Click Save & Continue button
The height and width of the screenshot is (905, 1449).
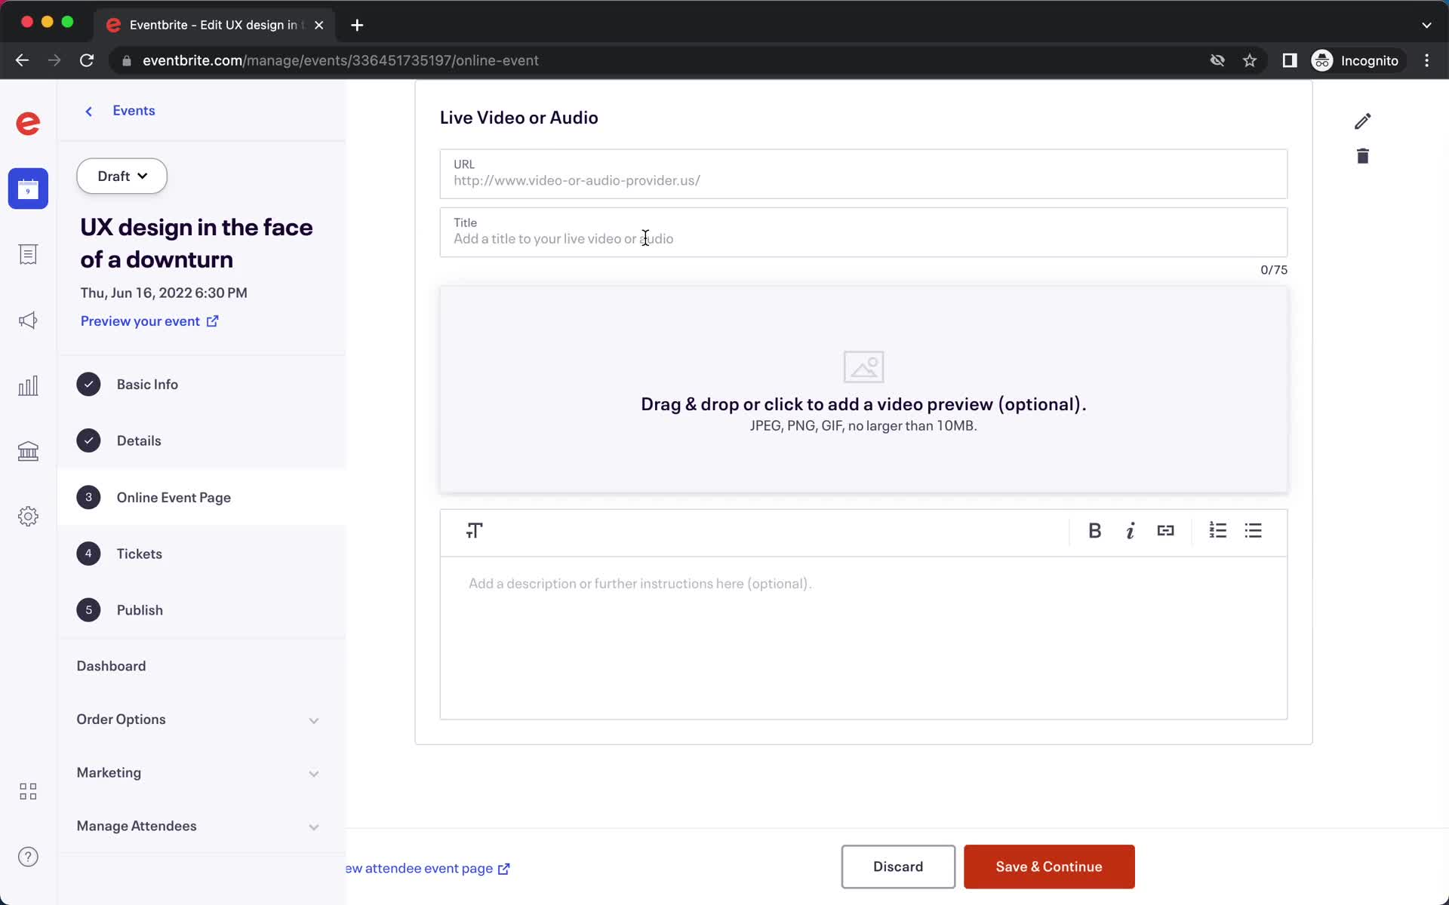tap(1050, 867)
